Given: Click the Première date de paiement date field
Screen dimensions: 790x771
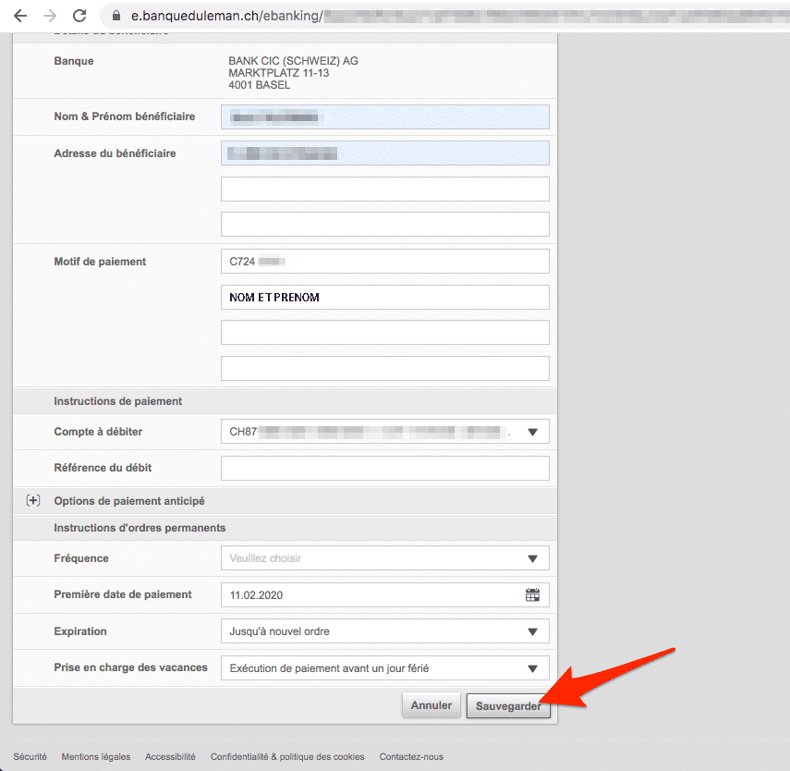Looking at the screenshot, I should 385,595.
